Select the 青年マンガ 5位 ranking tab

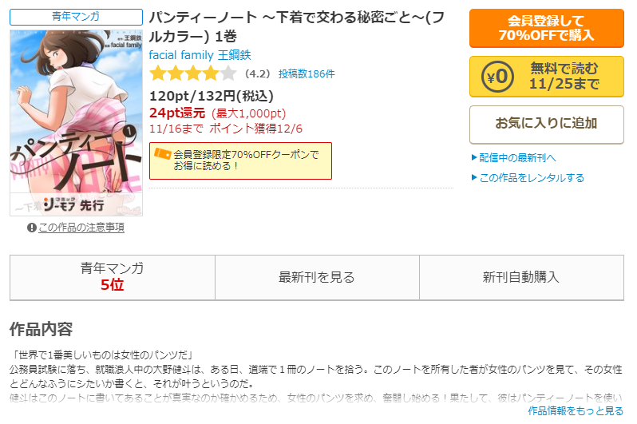pyautogui.click(x=113, y=277)
